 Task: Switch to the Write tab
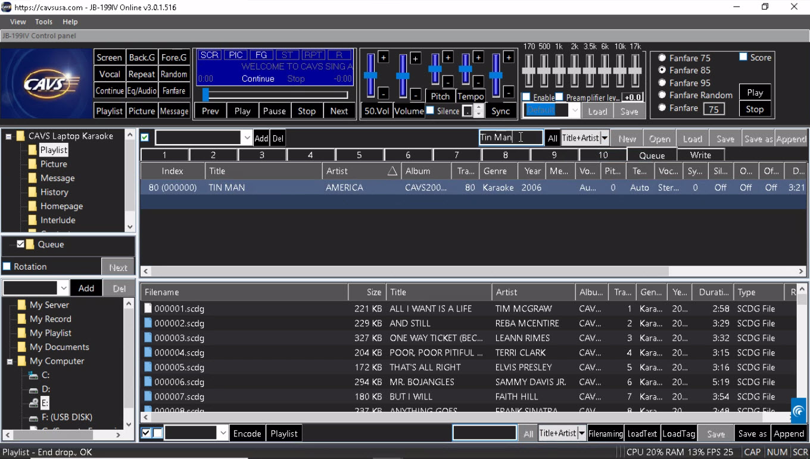[x=700, y=155]
